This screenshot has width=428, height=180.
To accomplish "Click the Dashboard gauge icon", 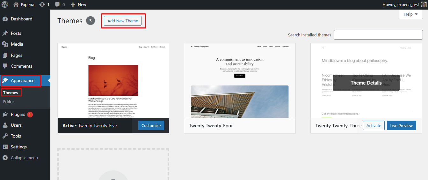I will coord(5,19).
